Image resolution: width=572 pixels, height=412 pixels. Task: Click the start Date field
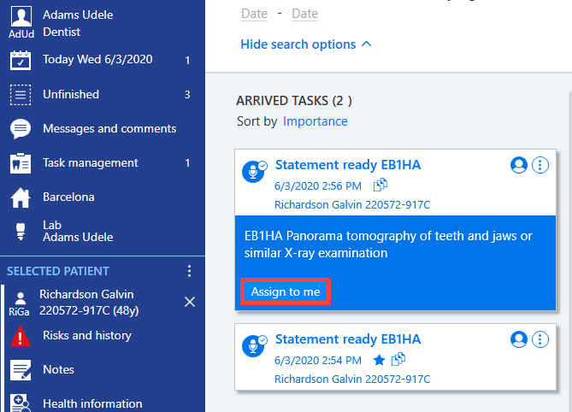click(254, 14)
